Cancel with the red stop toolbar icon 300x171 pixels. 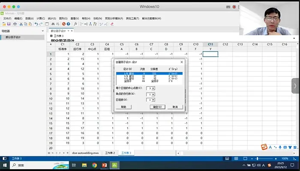pyautogui.click(x=64, y=24)
